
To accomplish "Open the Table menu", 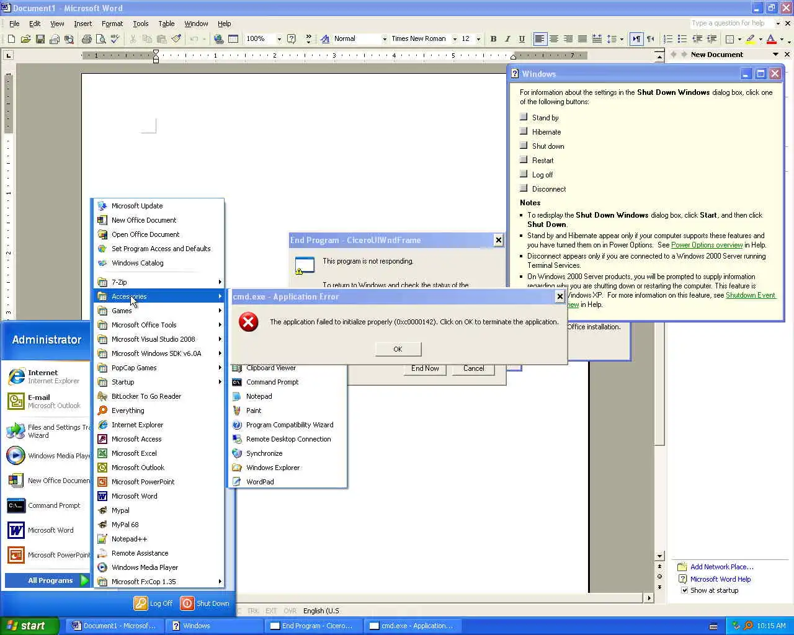I will pos(166,24).
